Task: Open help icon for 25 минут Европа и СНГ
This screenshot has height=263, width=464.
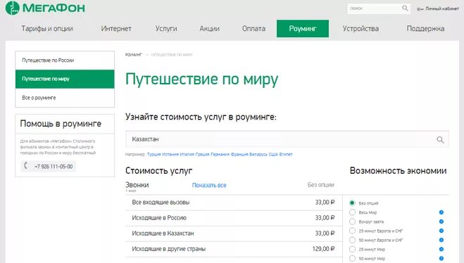Action: [441, 231]
